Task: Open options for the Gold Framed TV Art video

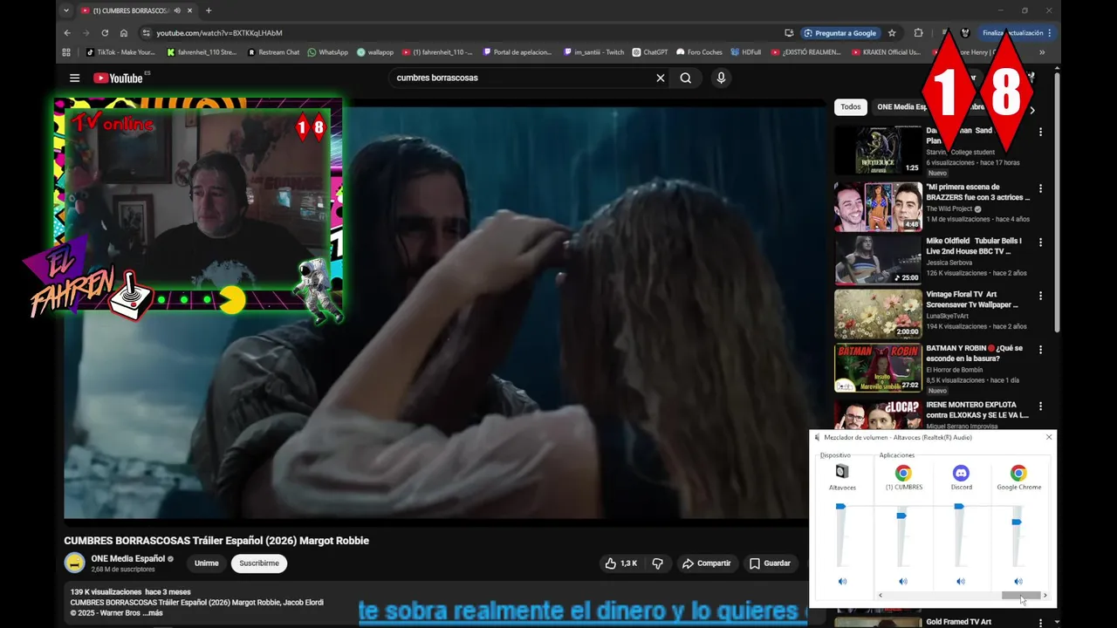Action: [1040, 623]
